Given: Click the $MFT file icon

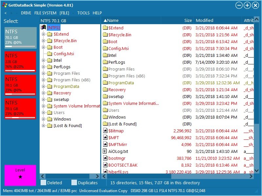Looking at the screenshot, I should click(105, 138).
